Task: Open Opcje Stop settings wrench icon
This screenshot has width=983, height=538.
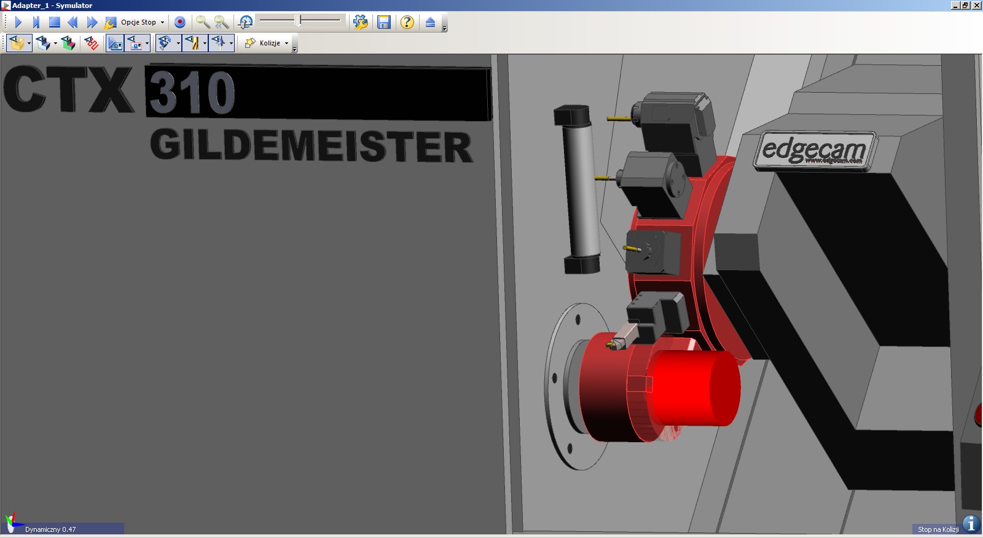Action: [110, 23]
